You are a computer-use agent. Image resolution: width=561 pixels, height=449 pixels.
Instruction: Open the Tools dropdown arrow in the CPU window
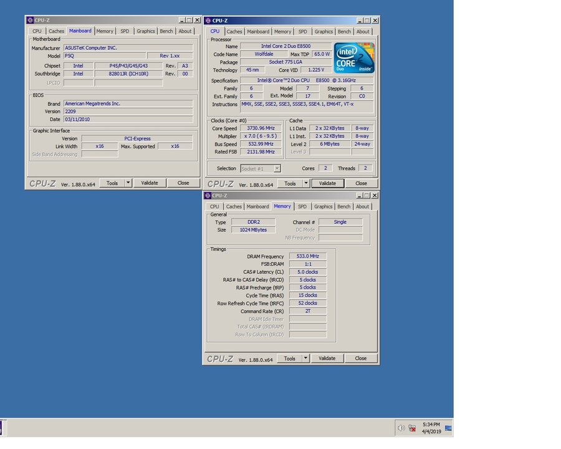pos(306,183)
